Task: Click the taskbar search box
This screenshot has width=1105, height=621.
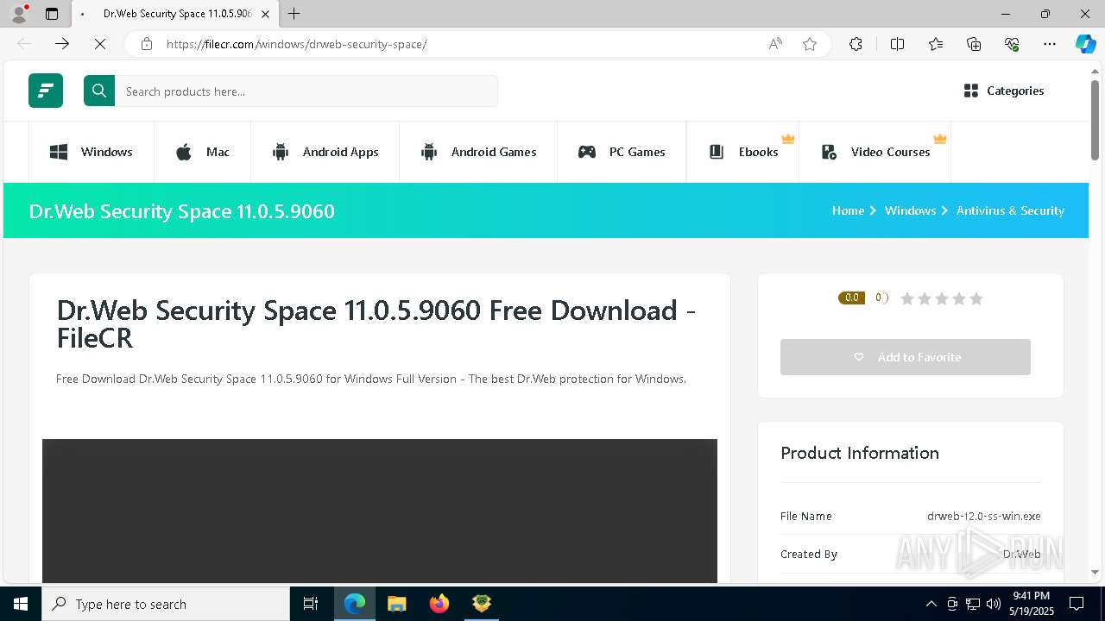Action: coord(166,604)
